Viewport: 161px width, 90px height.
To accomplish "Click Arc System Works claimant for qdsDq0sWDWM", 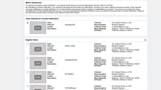I will (x=122, y=58).
